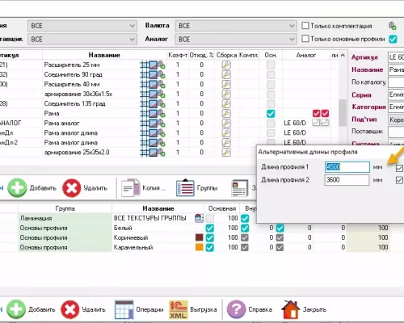
Task: Click the Аналог column header
Action: coord(306,55)
